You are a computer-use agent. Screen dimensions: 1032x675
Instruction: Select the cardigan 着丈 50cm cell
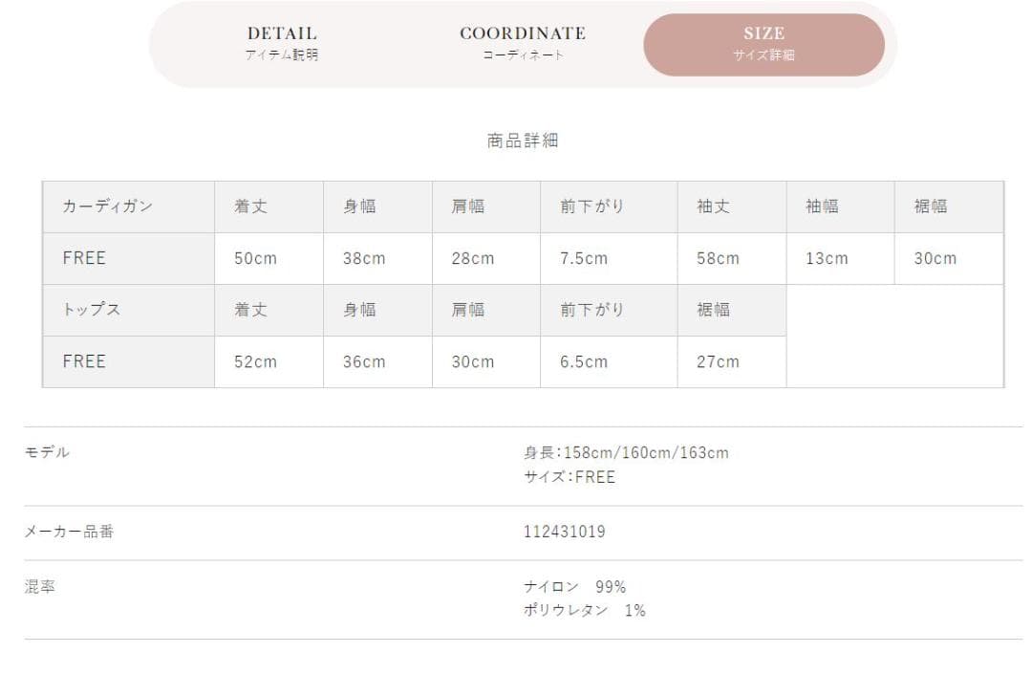point(269,258)
